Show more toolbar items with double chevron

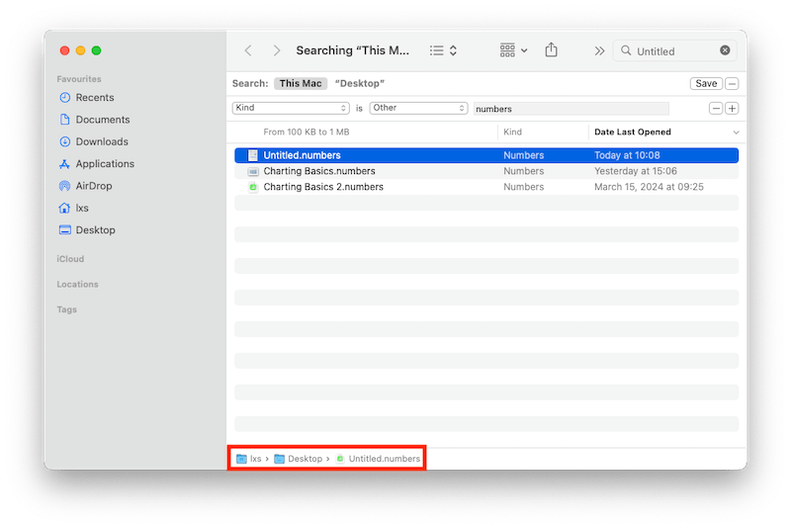pyautogui.click(x=599, y=51)
